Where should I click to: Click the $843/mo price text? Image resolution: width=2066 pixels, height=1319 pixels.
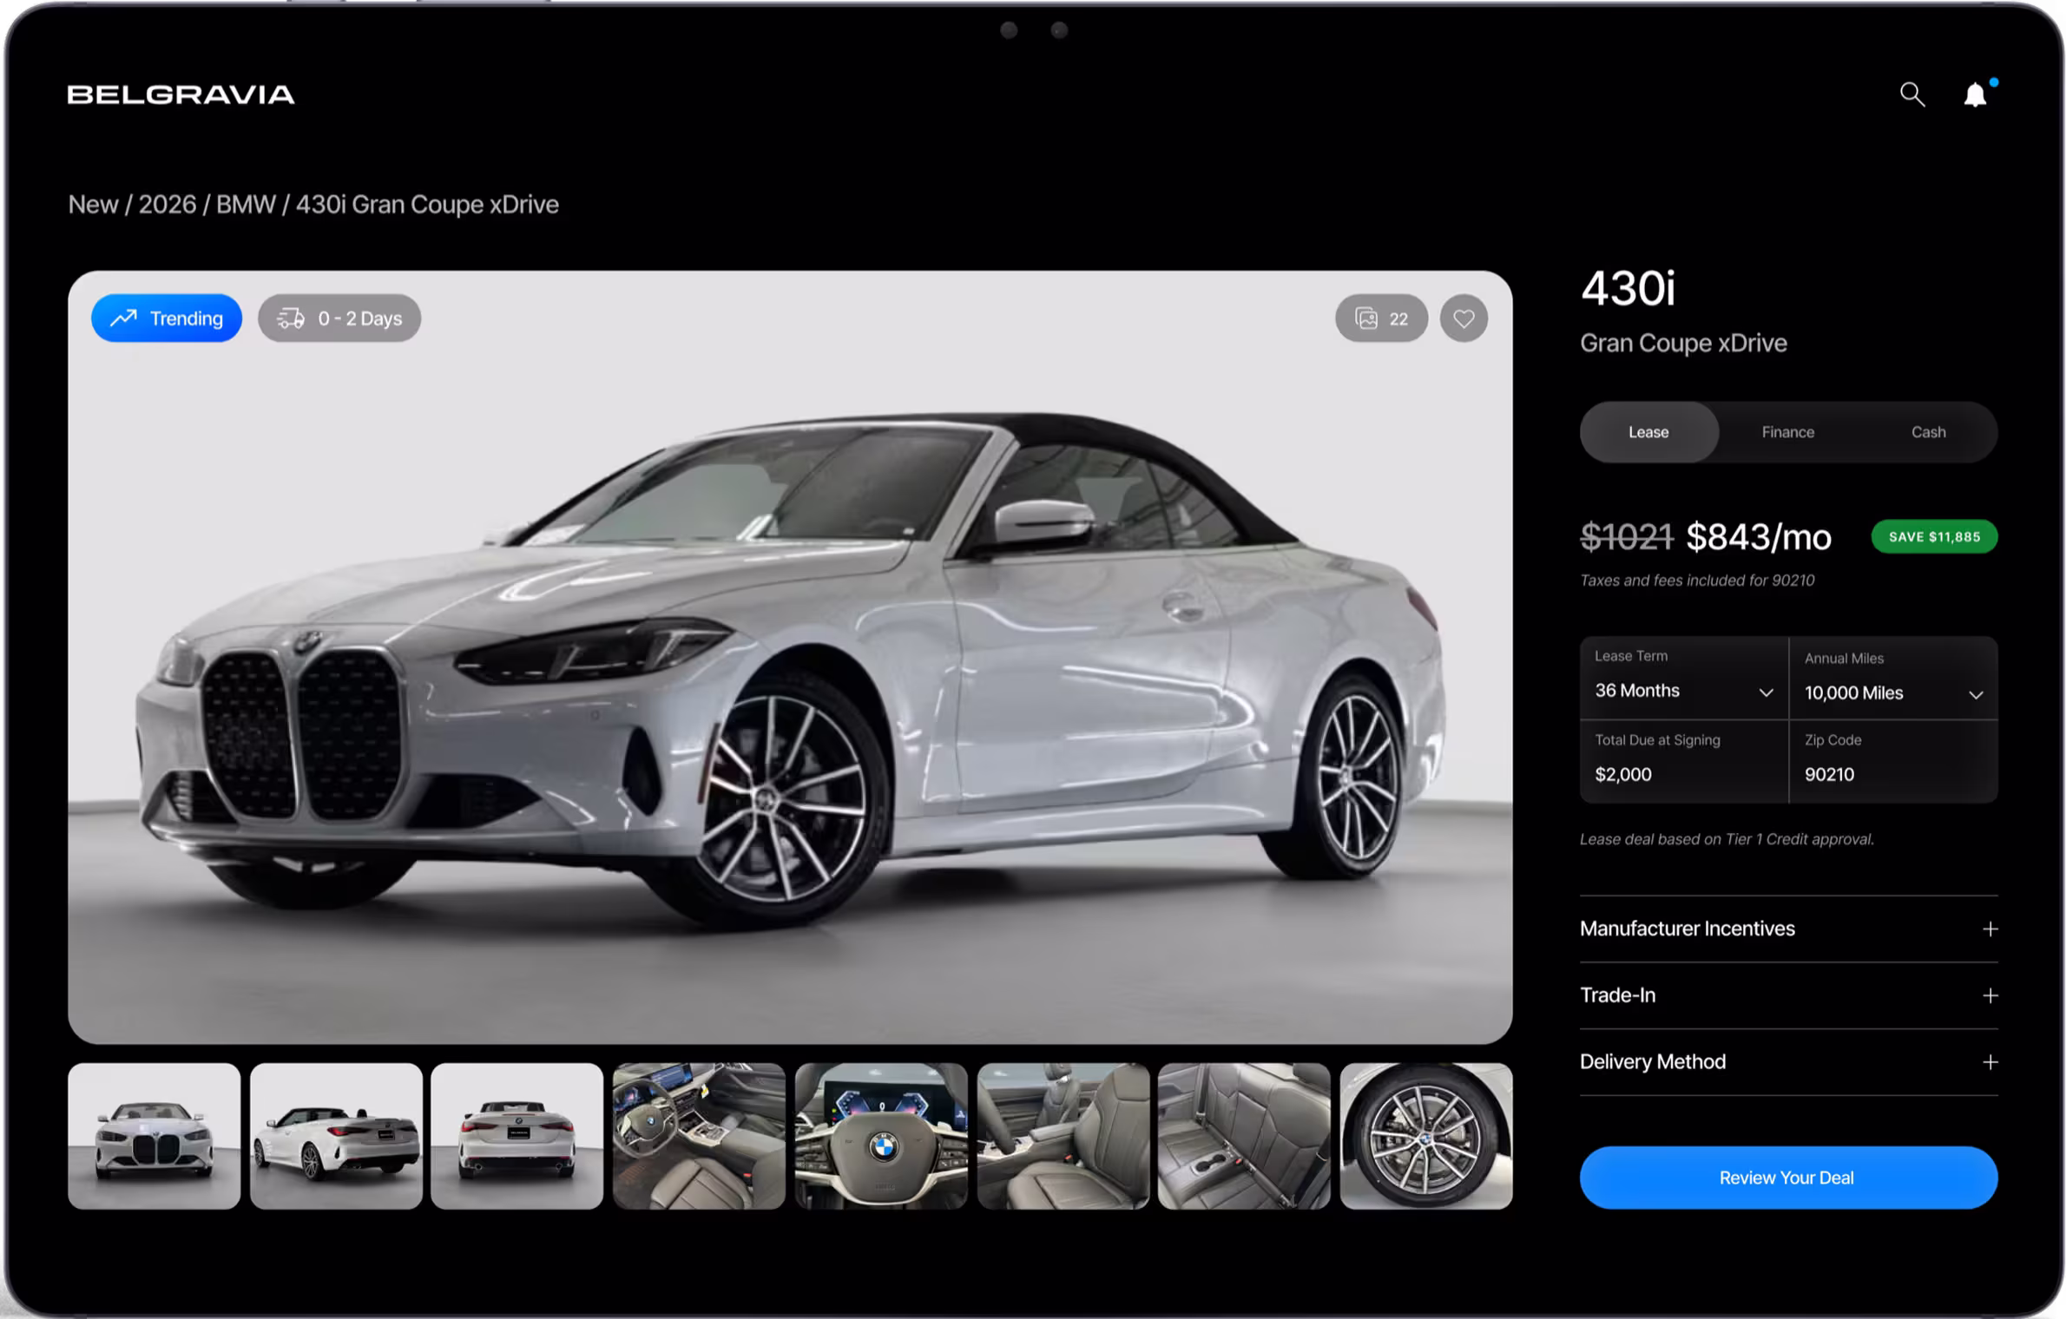pos(1759,537)
